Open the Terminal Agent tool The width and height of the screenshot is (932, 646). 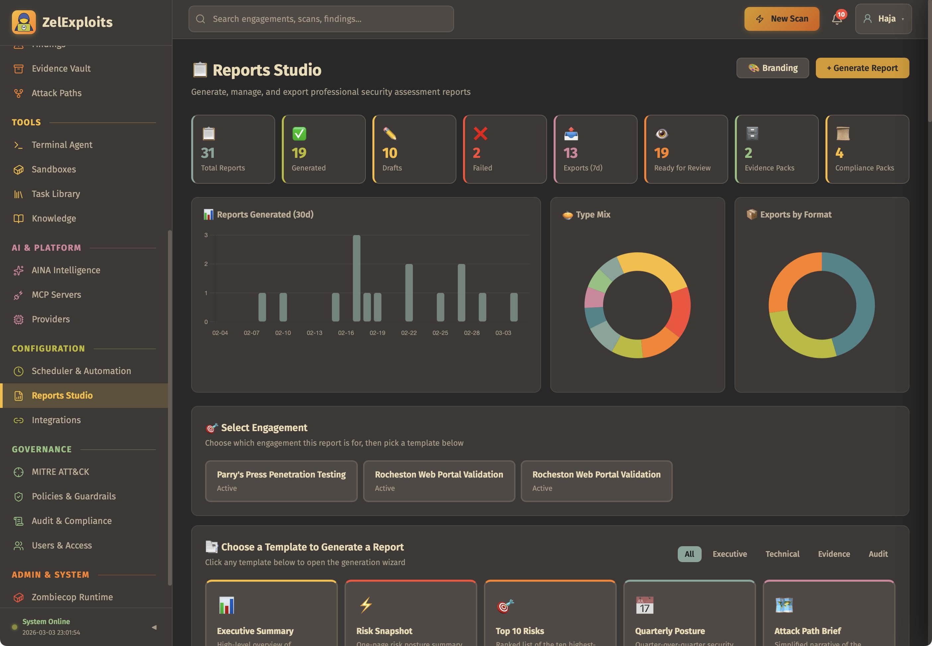pos(61,145)
